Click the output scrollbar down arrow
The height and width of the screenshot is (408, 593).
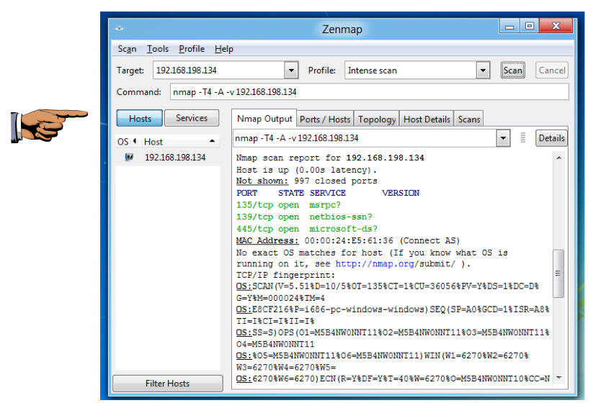coord(558,377)
